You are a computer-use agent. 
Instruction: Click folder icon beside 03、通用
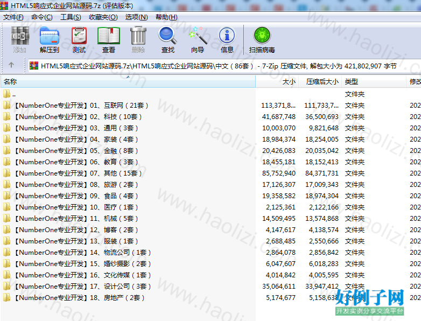6,128
